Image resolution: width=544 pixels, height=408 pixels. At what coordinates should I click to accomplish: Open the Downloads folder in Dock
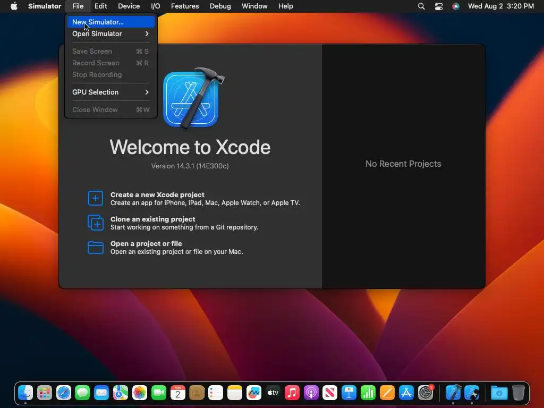[x=499, y=393]
